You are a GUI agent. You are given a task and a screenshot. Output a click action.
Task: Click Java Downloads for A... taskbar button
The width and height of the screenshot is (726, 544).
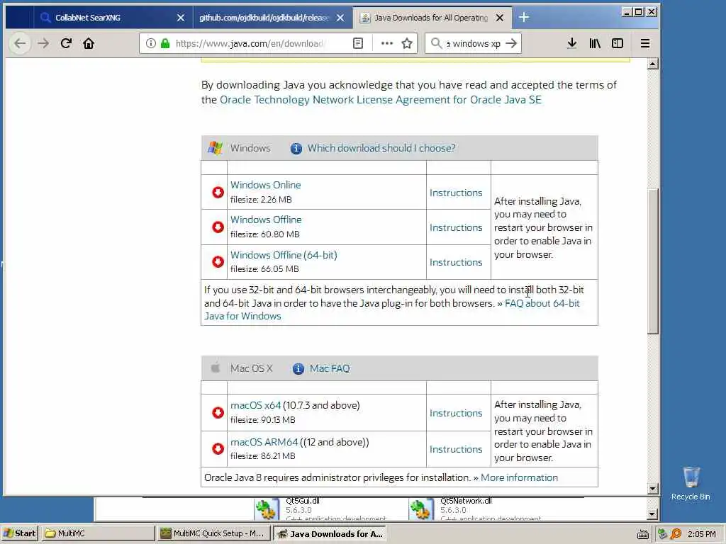[x=330, y=534]
